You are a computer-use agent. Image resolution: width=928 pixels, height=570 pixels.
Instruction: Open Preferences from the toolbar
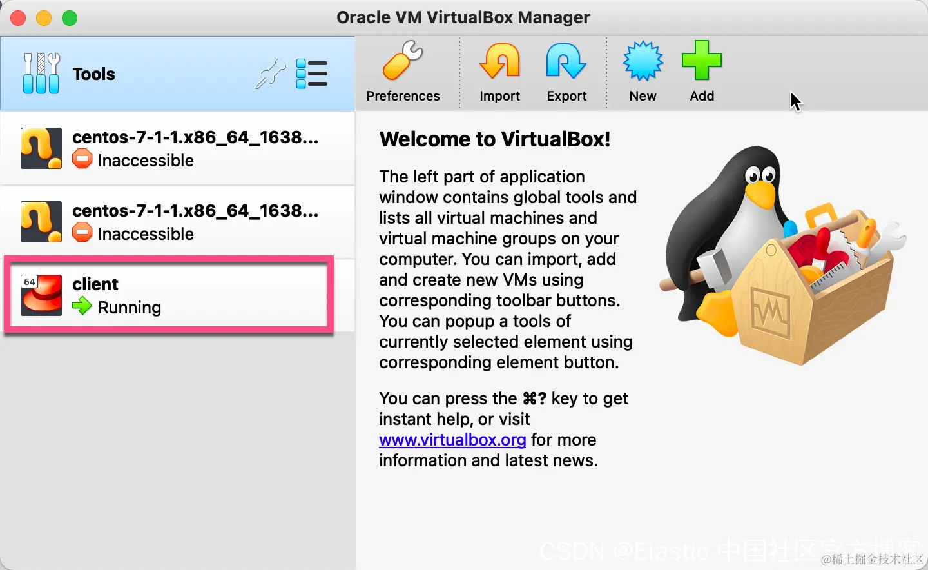click(x=403, y=72)
